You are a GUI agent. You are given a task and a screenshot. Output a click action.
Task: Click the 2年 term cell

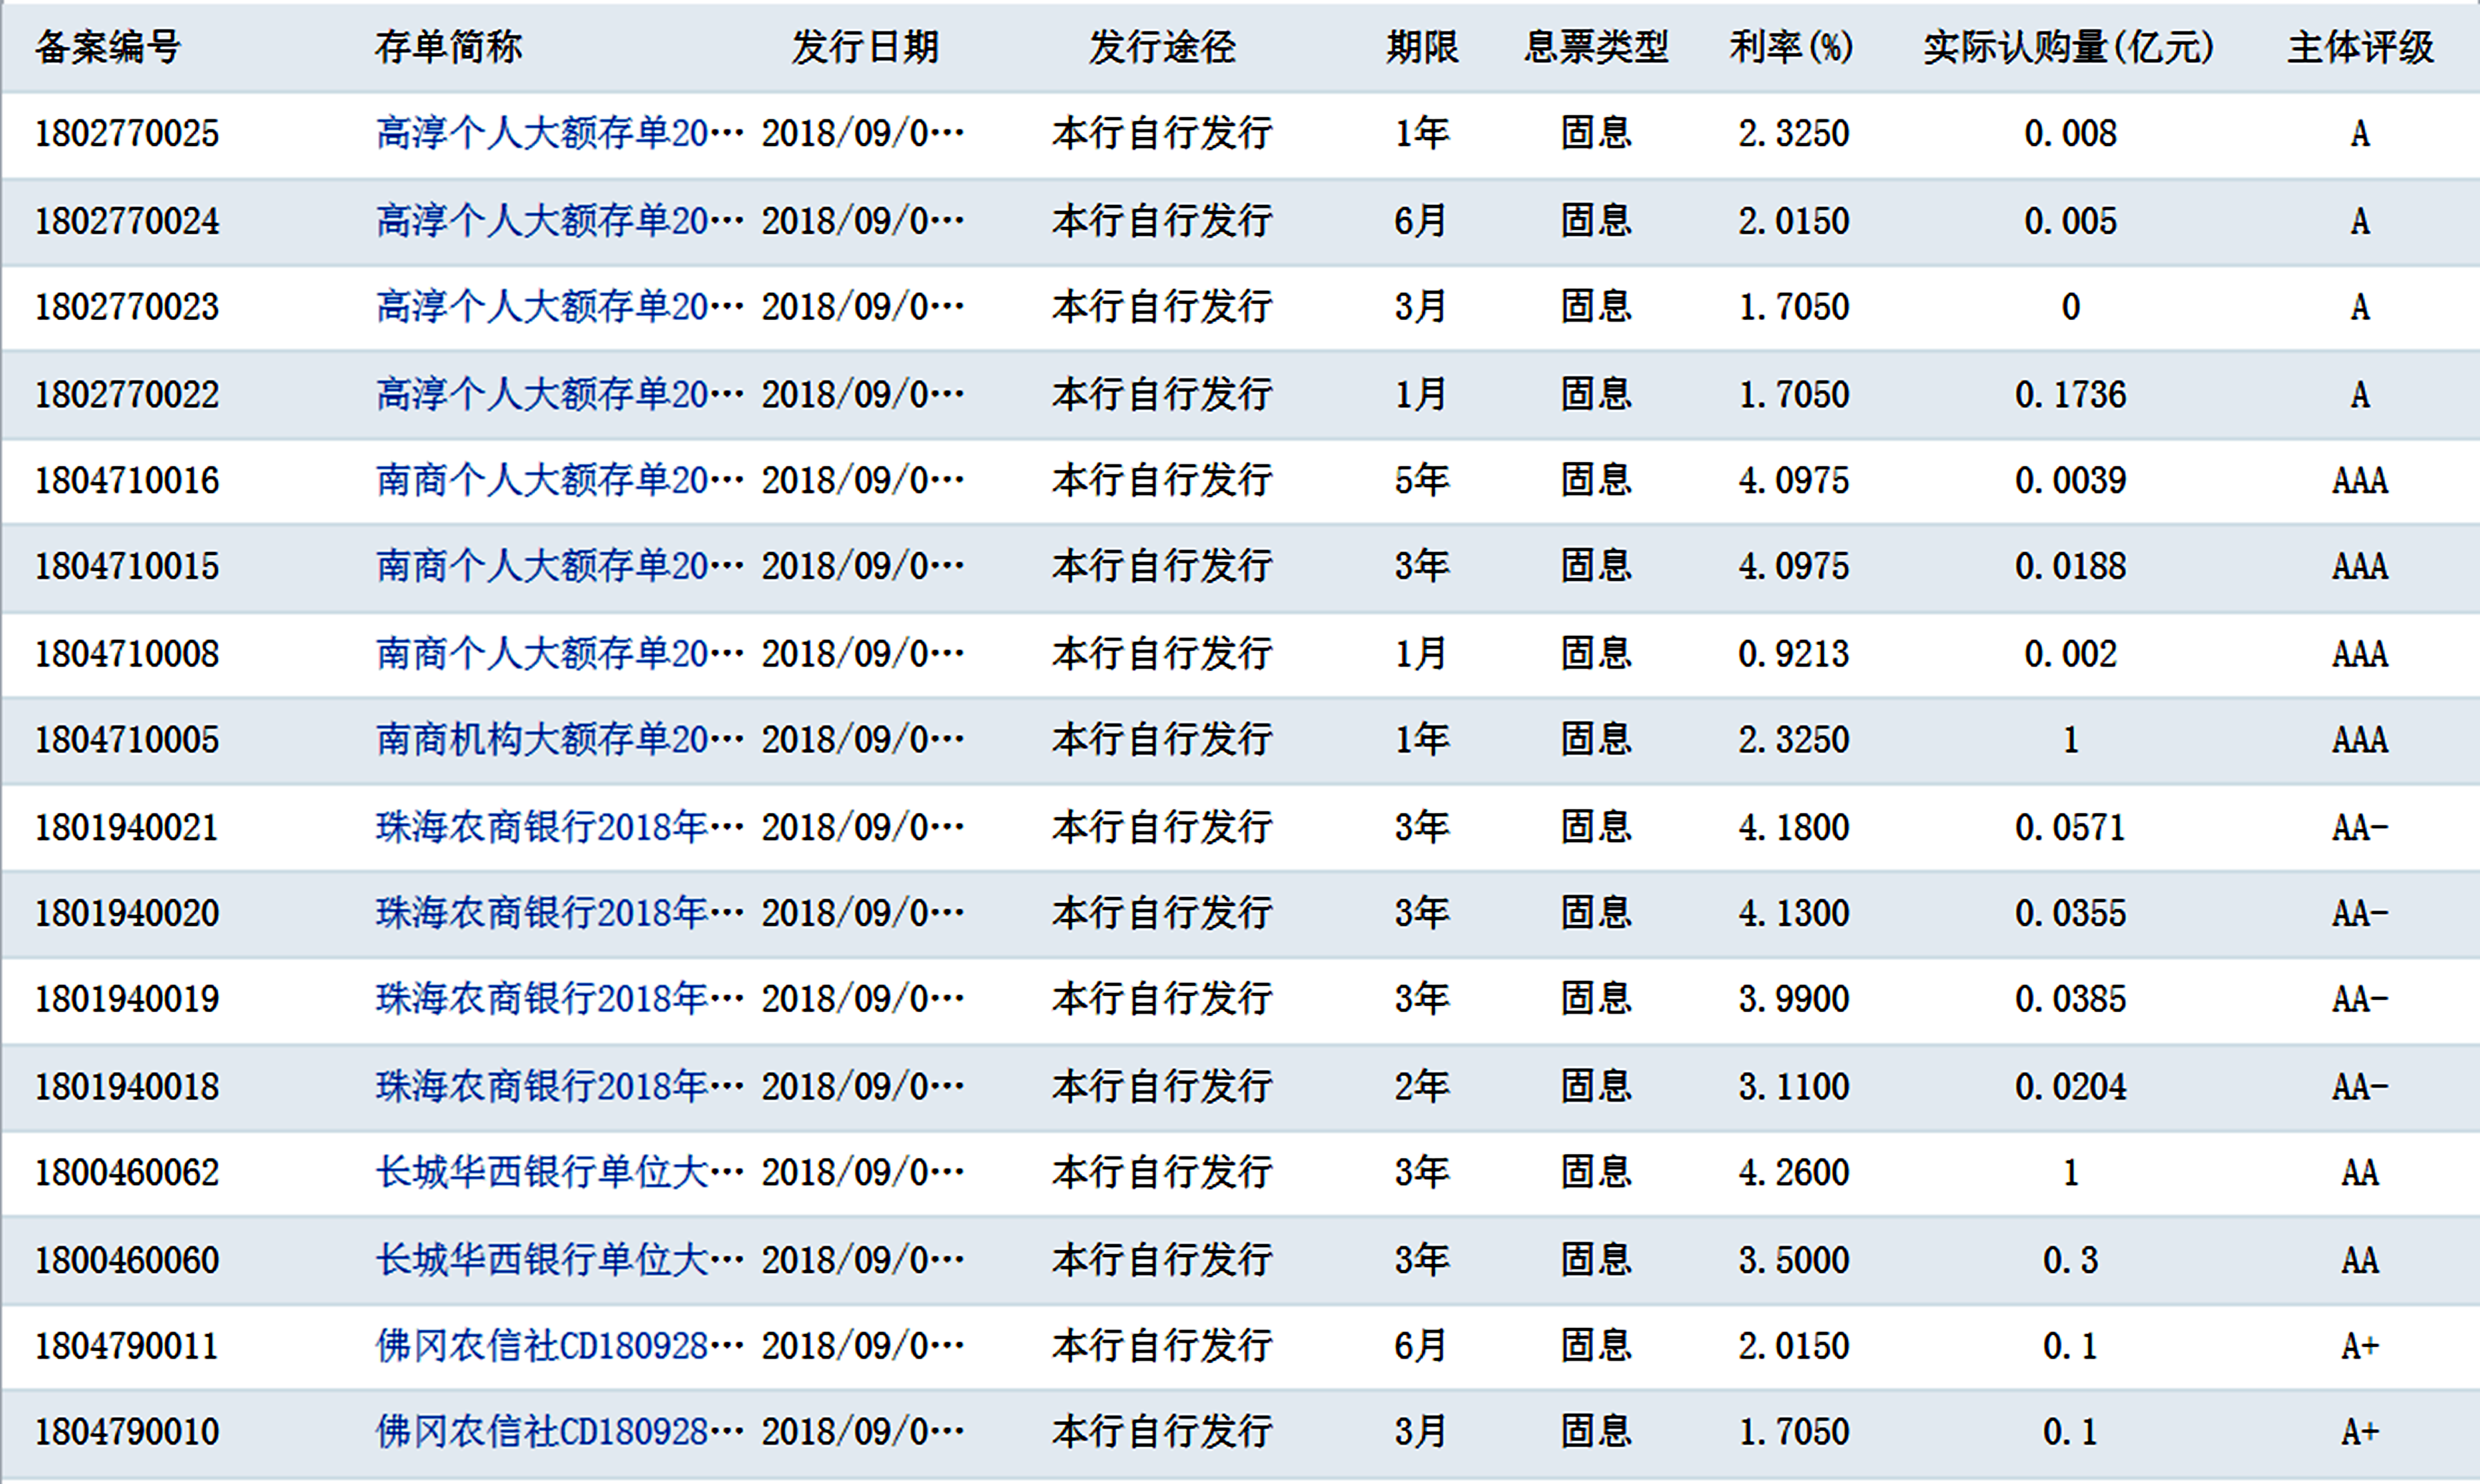coord(1422,1086)
